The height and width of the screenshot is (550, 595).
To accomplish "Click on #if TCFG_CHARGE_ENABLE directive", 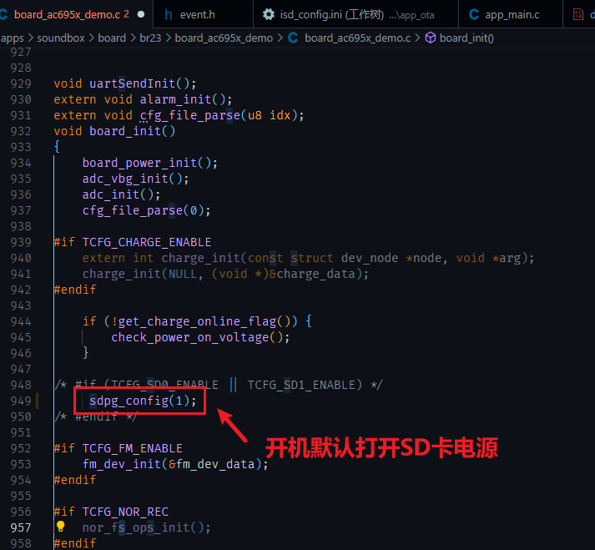I will click(133, 242).
